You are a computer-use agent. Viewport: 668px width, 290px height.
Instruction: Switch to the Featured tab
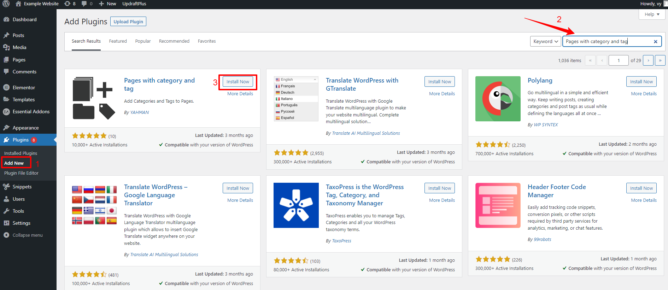[x=118, y=41]
